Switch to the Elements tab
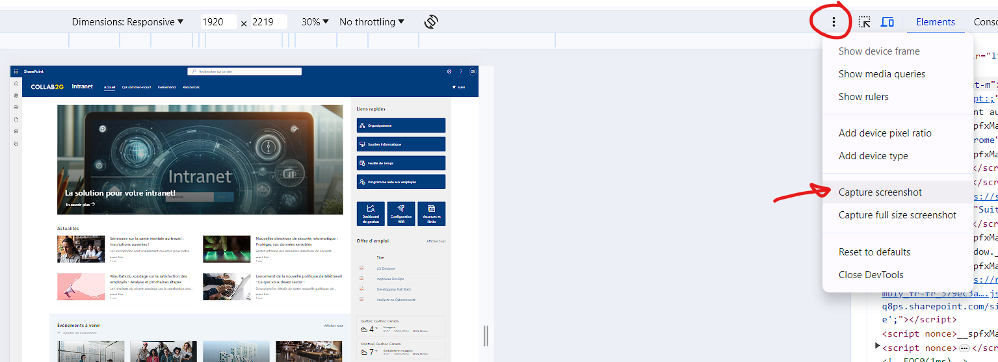Viewport: 998px width, 362px height. click(x=935, y=22)
